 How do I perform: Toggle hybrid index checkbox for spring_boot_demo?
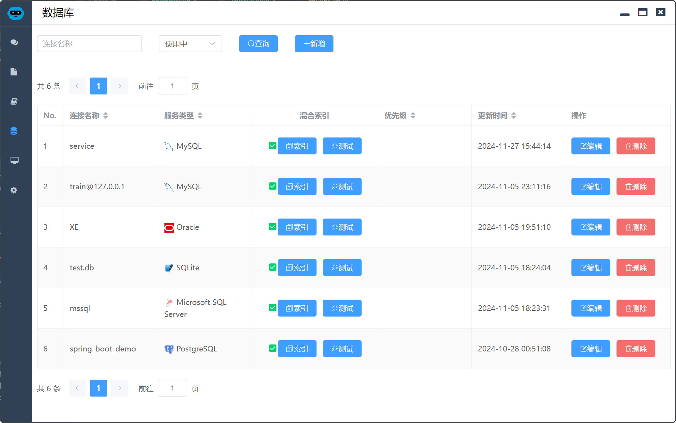point(273,348)
